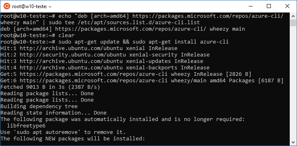Screen dimensions: 297x146
Task: Click the empty scrollbar track below the thumb
Action: pos(293,83)
